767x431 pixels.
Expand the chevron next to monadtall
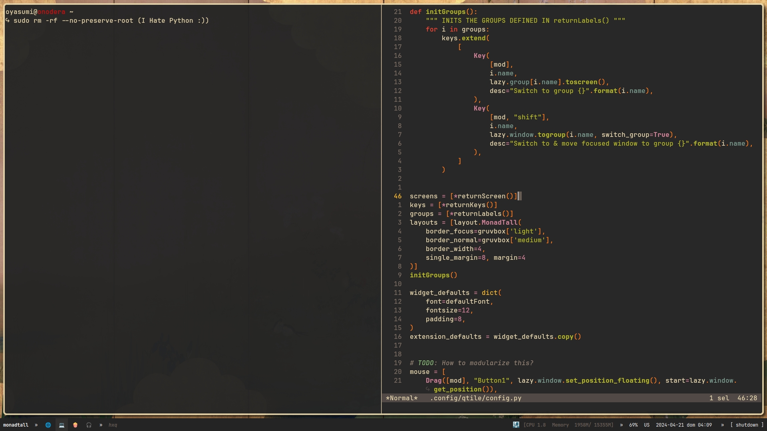click(x=36, y=425)
